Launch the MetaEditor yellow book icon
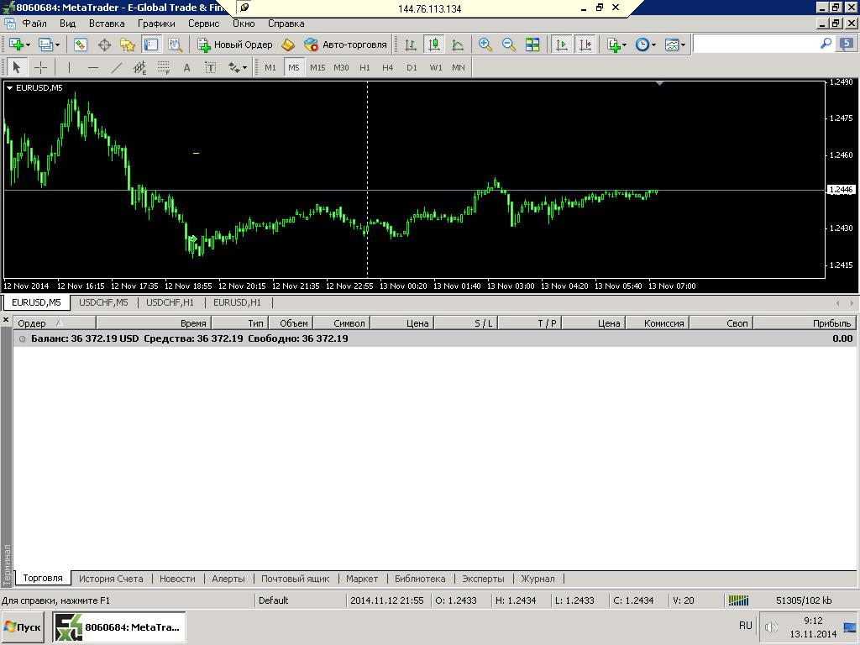The image size is (860, 645). click(x=288, y=45)
